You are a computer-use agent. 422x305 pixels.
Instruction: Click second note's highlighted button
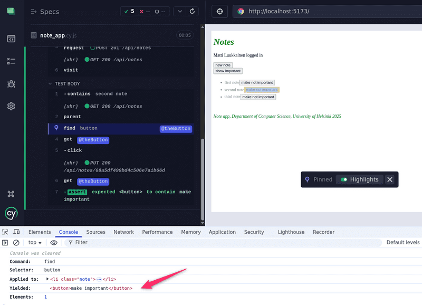click(x=262, y=90)
